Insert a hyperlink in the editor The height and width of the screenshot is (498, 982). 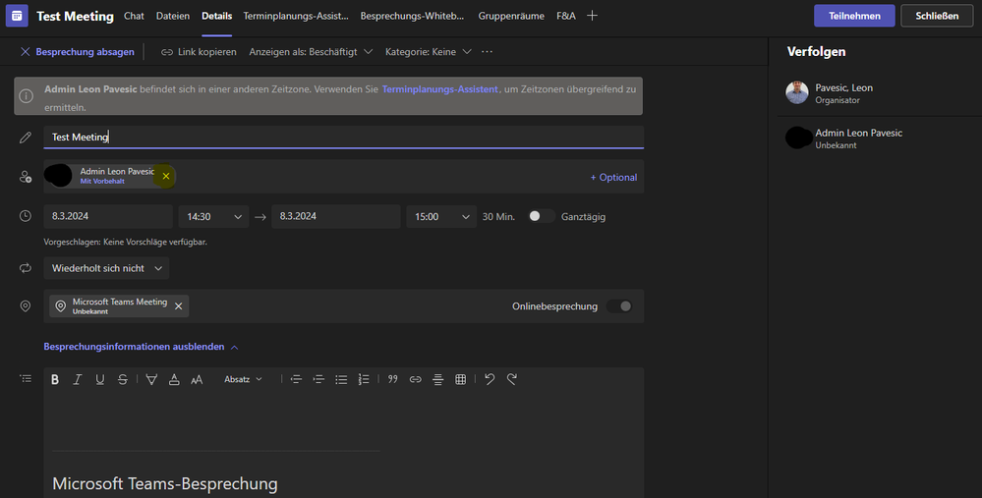click(x=415, y=379)
